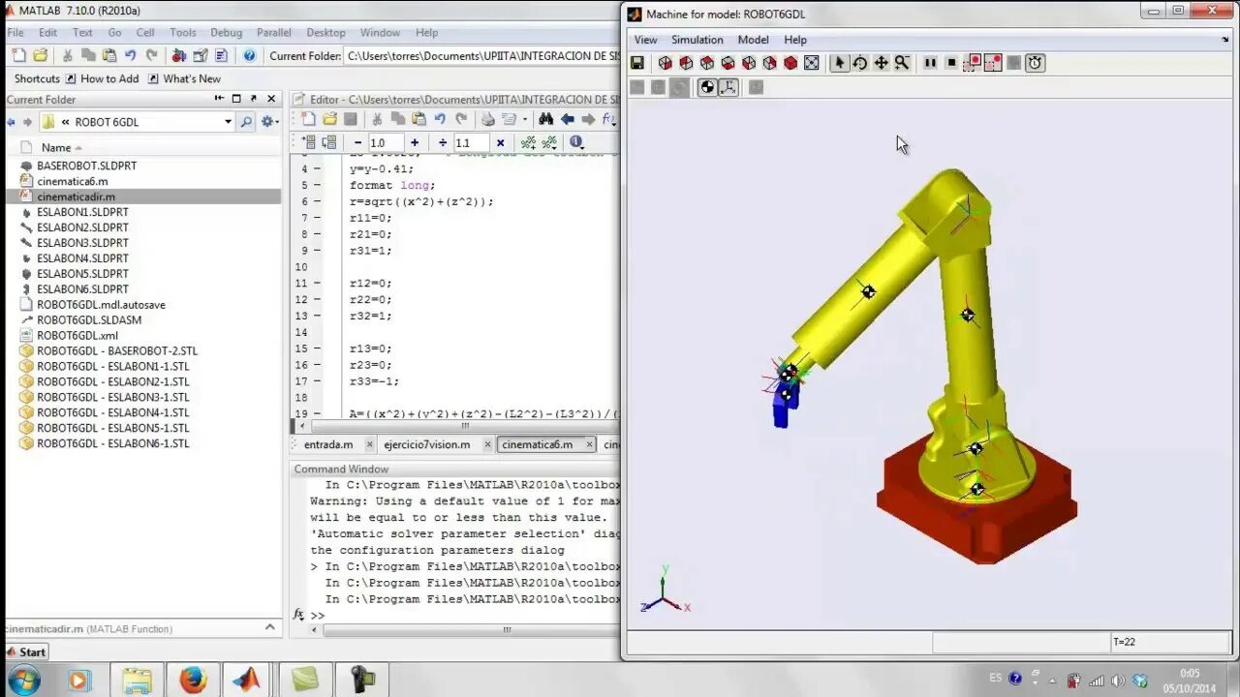The width and height of the screenshot is (1240, 697).
Task: Switch to cinematica6.m editor tab
Action: click(x=545, y=444)
